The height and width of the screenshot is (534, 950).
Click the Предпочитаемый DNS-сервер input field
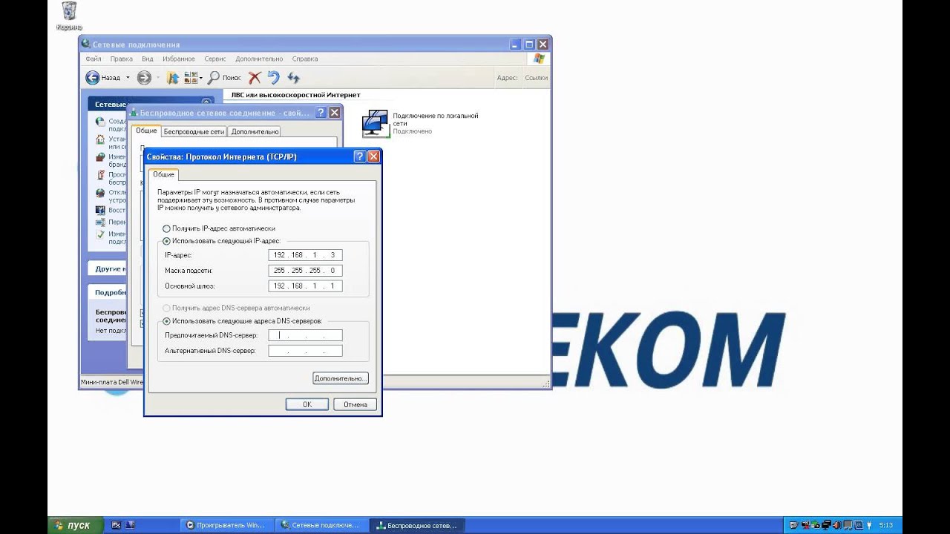(x=305, y=335)
